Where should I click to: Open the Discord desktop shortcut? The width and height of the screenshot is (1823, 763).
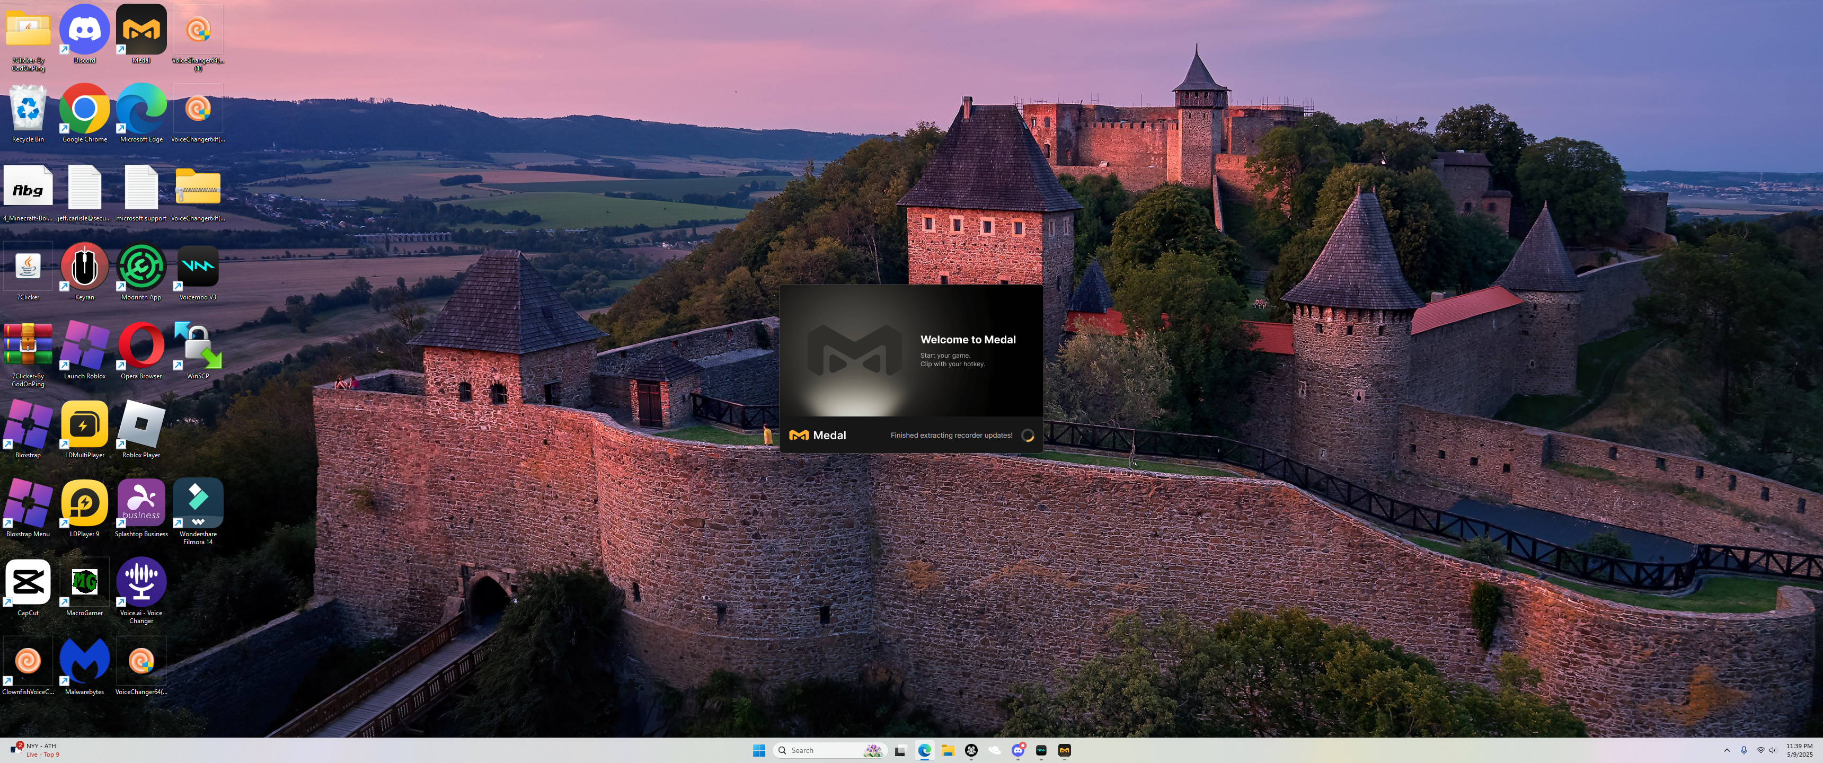click(84, 30)
